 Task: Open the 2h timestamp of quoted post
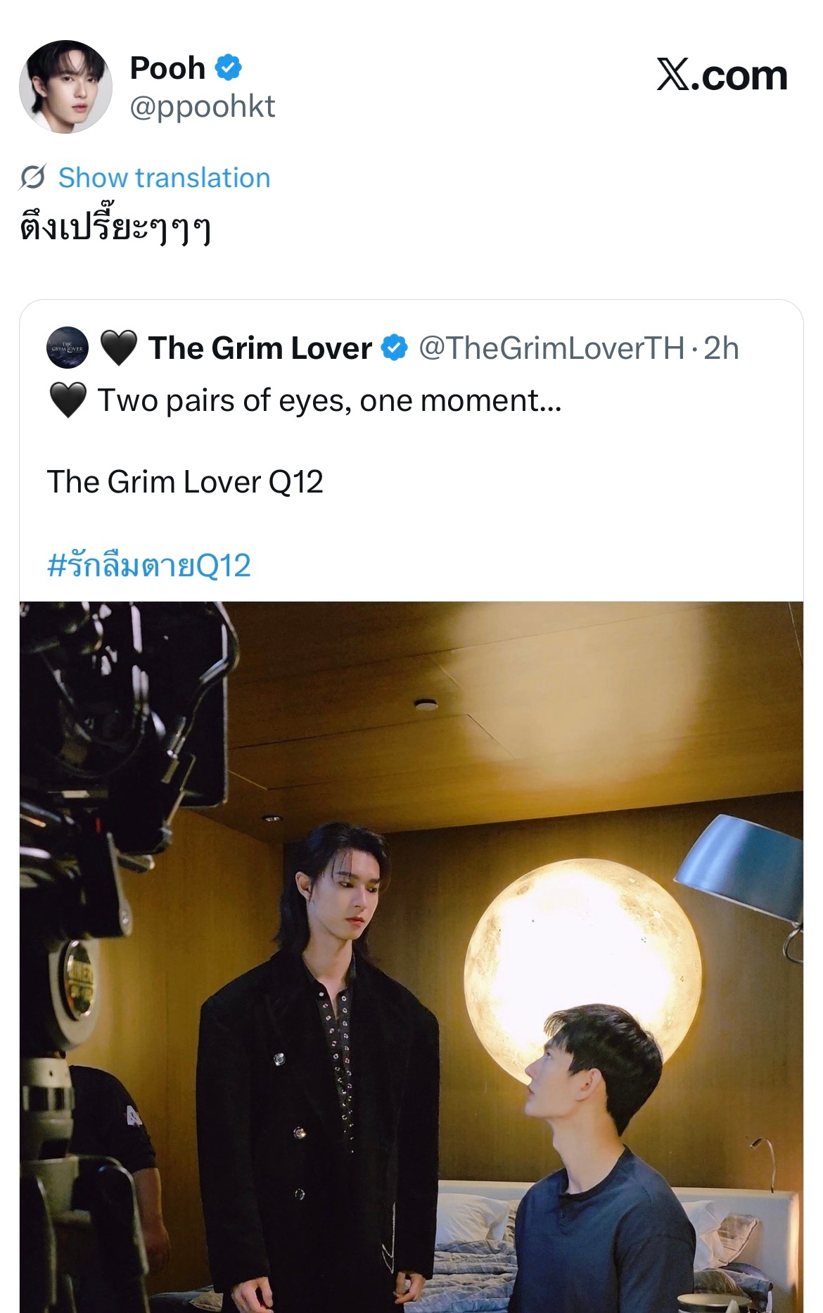[722, 348]
